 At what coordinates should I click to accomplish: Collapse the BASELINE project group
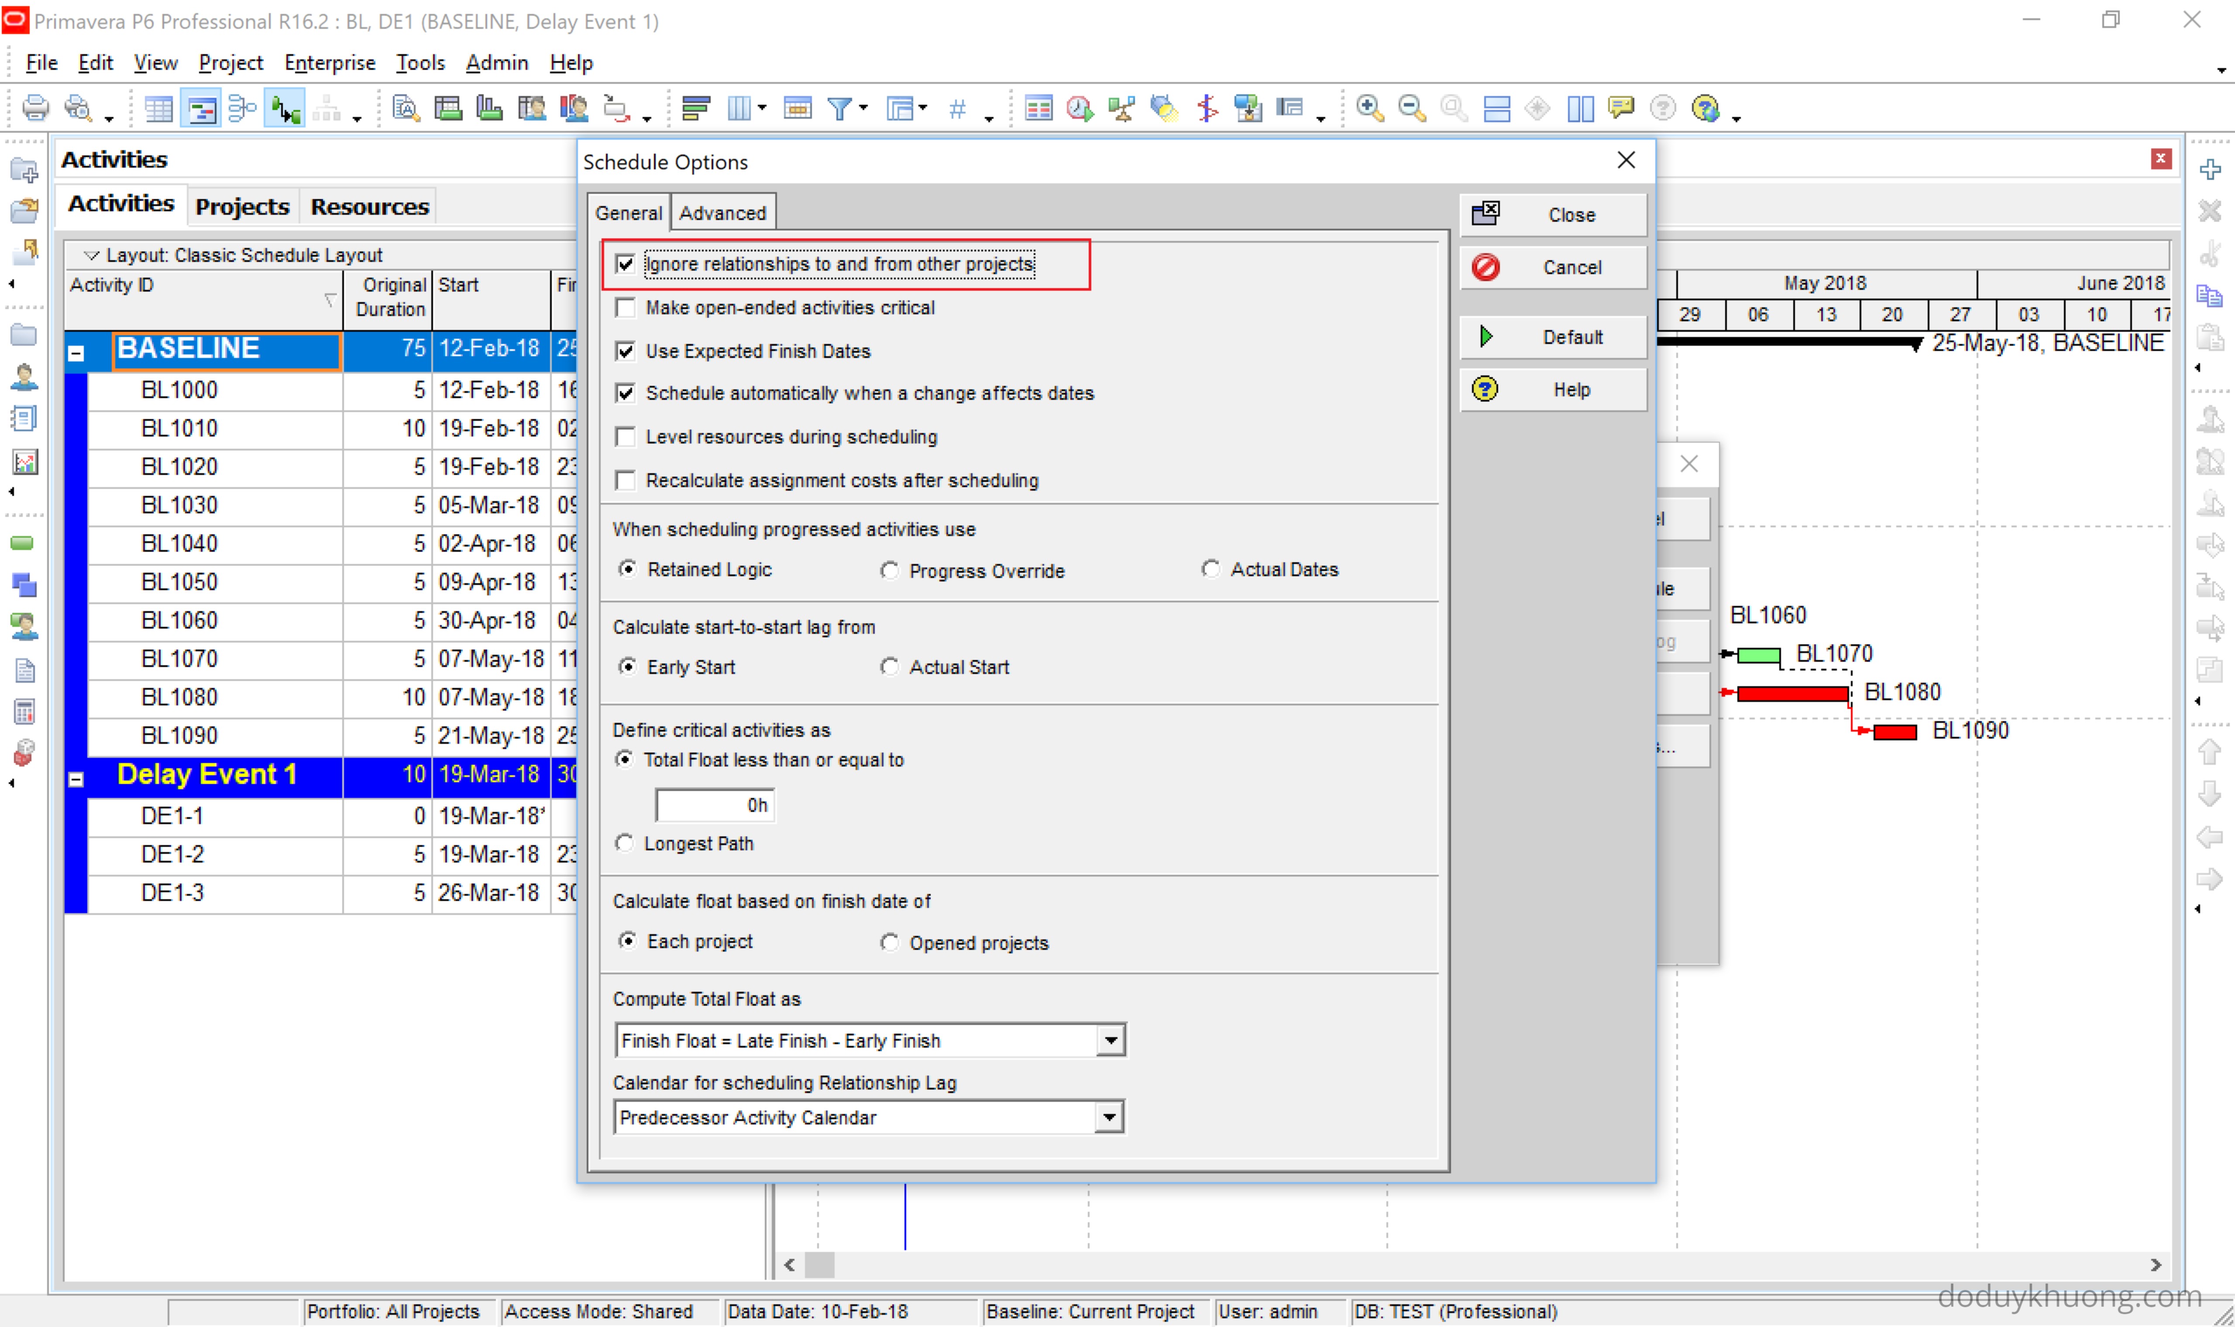click(x=76, y=352)
